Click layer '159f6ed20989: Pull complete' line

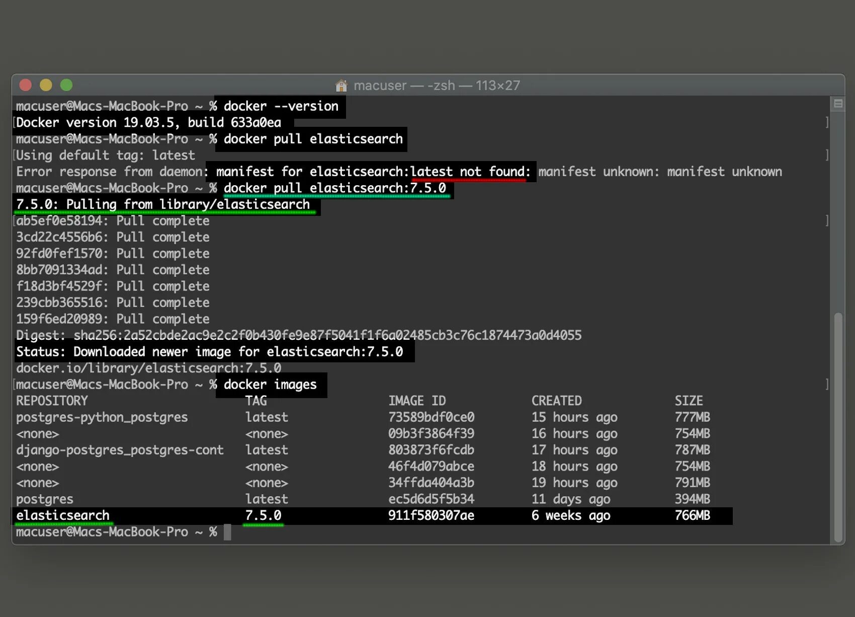[113, 319]
